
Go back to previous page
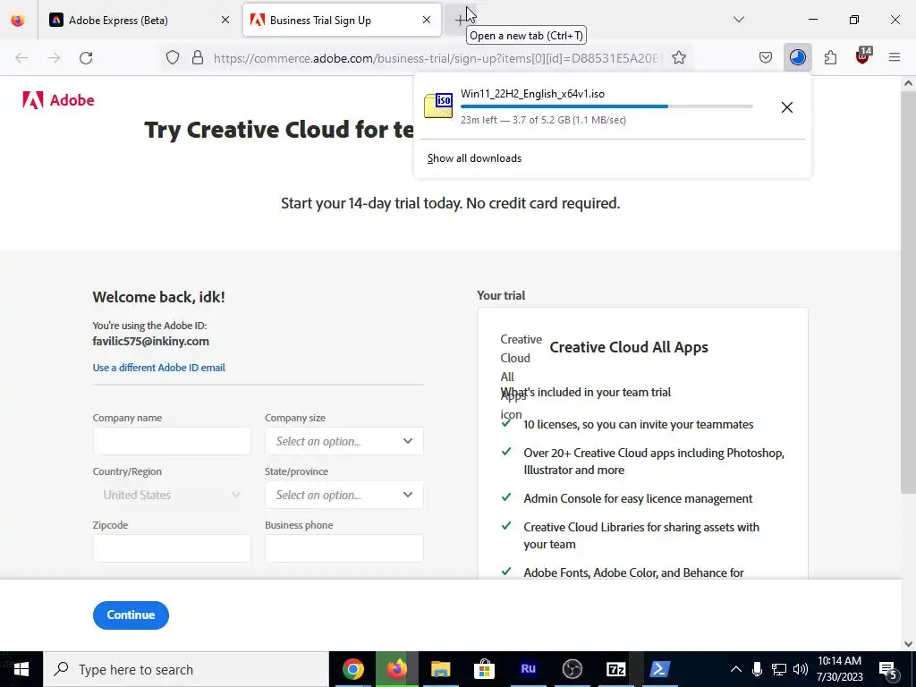pos(21,57)
